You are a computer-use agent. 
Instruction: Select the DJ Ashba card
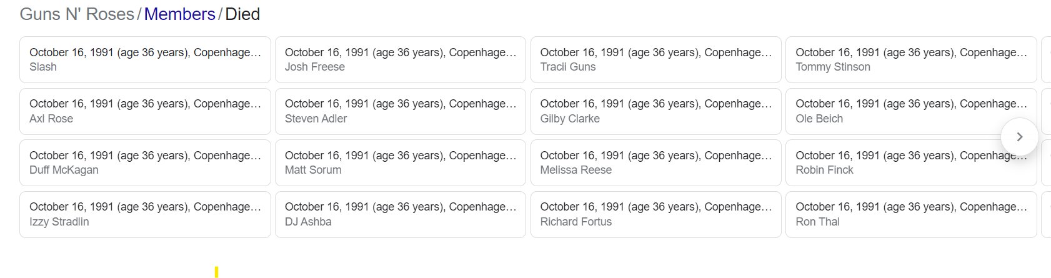click(400, 214)
